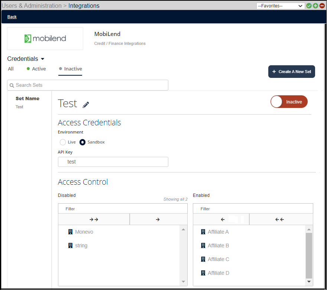This screenshot has height=290, width=327.
Task: Expand the Credentials dropdown heading
Action: pos(26,59)
